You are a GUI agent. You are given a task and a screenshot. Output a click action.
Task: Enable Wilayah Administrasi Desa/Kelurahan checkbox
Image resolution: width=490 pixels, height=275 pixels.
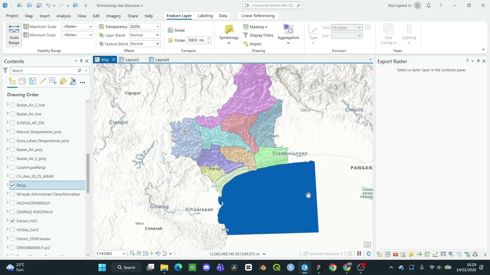pos(13,194)
